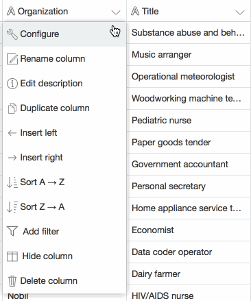Viewport: 251px width, 301px height.
Task: Click the Delete column trash icon
Action: click(12, 281)
